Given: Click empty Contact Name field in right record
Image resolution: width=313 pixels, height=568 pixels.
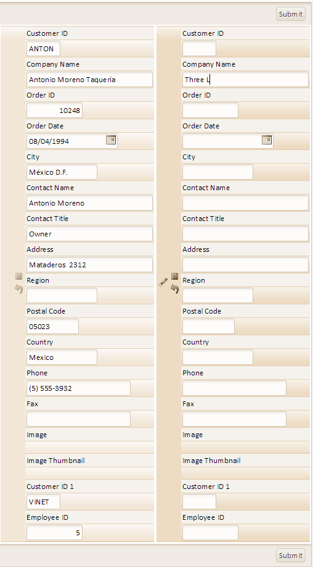Looking at the screenshot, I should pos(245,203).
